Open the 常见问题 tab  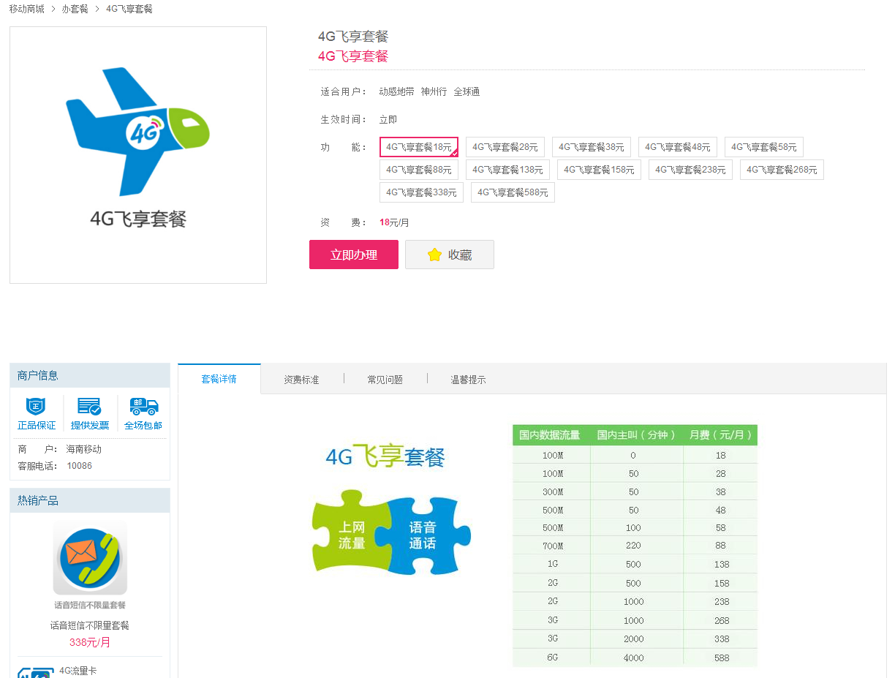(385, 380)
